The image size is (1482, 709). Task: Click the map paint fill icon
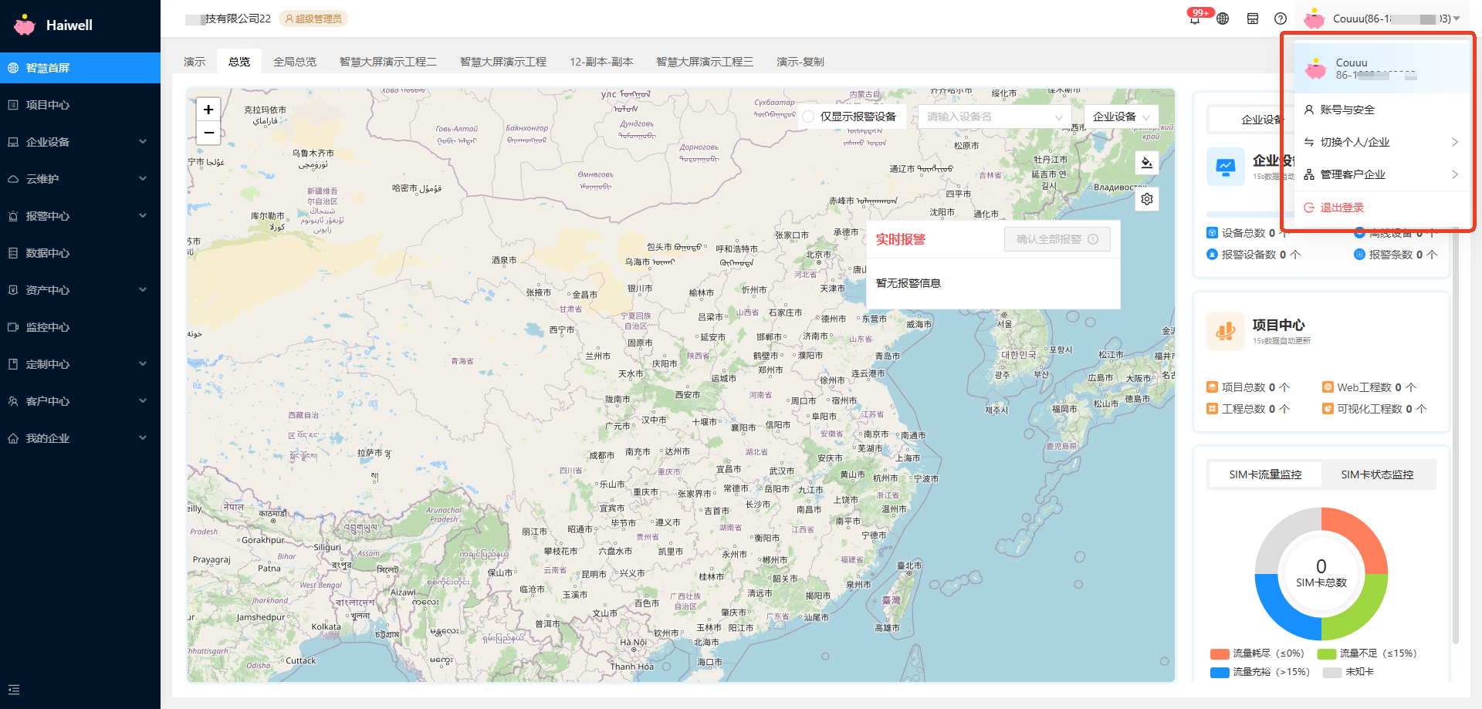pos(1147,163)
